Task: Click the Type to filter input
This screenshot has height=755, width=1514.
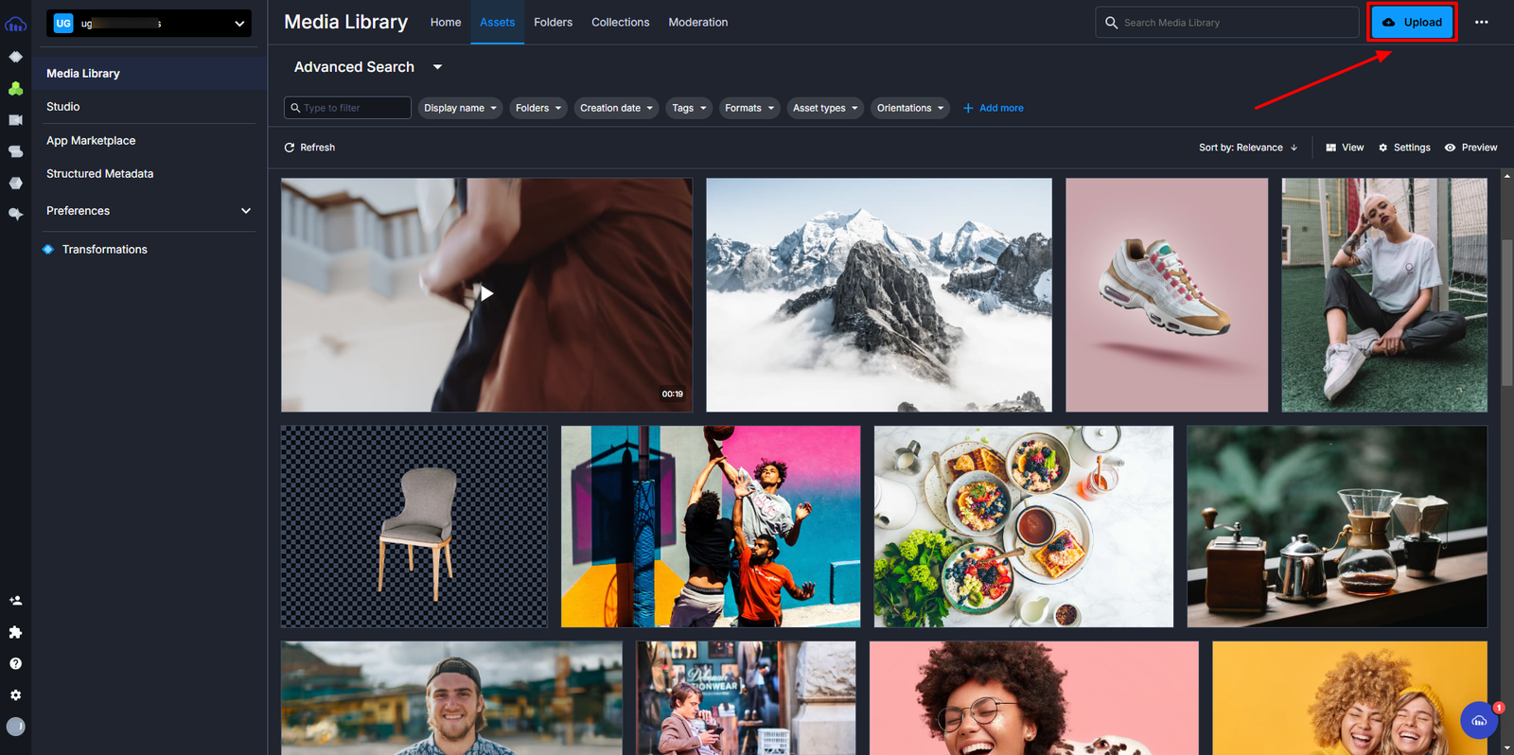Action: (347, 108)
